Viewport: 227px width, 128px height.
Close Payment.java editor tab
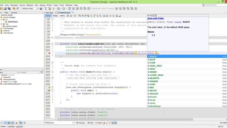point(72,13)
